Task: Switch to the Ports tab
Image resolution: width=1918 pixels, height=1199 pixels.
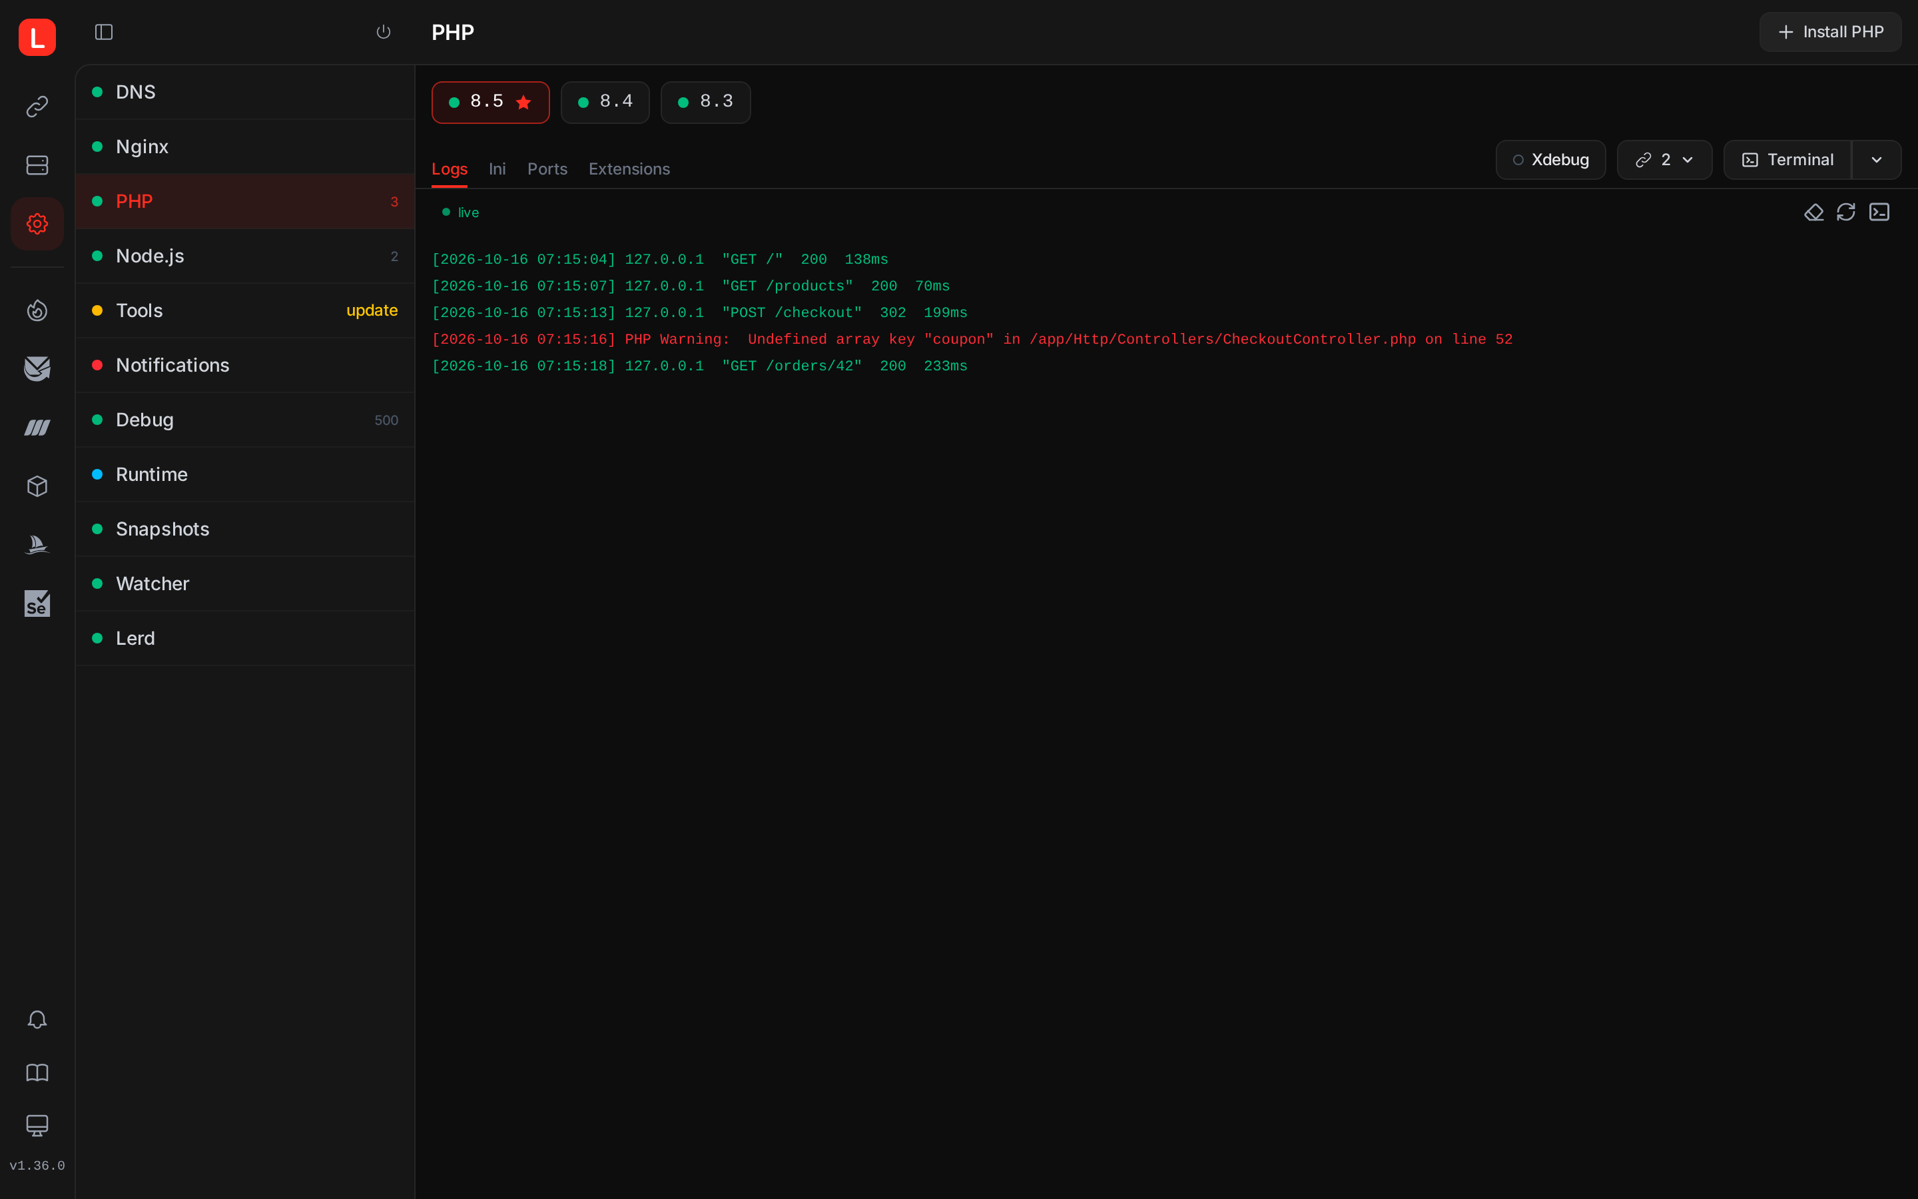Action: point(547,169)
